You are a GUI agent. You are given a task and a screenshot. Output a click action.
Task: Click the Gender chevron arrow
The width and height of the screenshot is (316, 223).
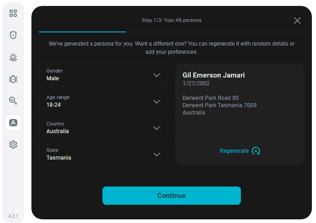coord(157,75)
